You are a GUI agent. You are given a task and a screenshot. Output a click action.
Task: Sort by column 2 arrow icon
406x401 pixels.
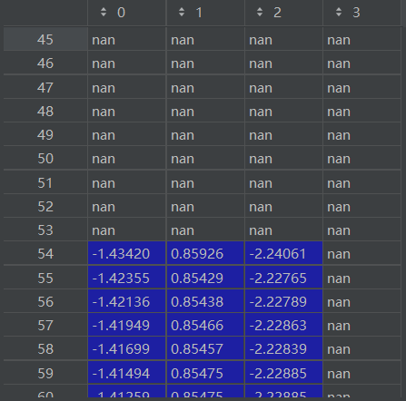click(x=260, y=12)
